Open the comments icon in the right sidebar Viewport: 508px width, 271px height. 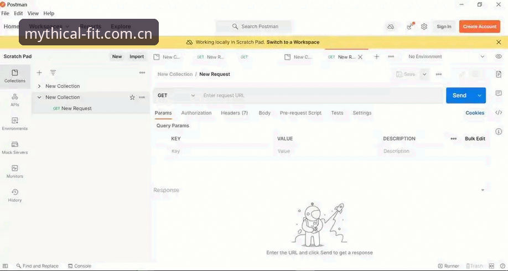(x=499, y=93)
